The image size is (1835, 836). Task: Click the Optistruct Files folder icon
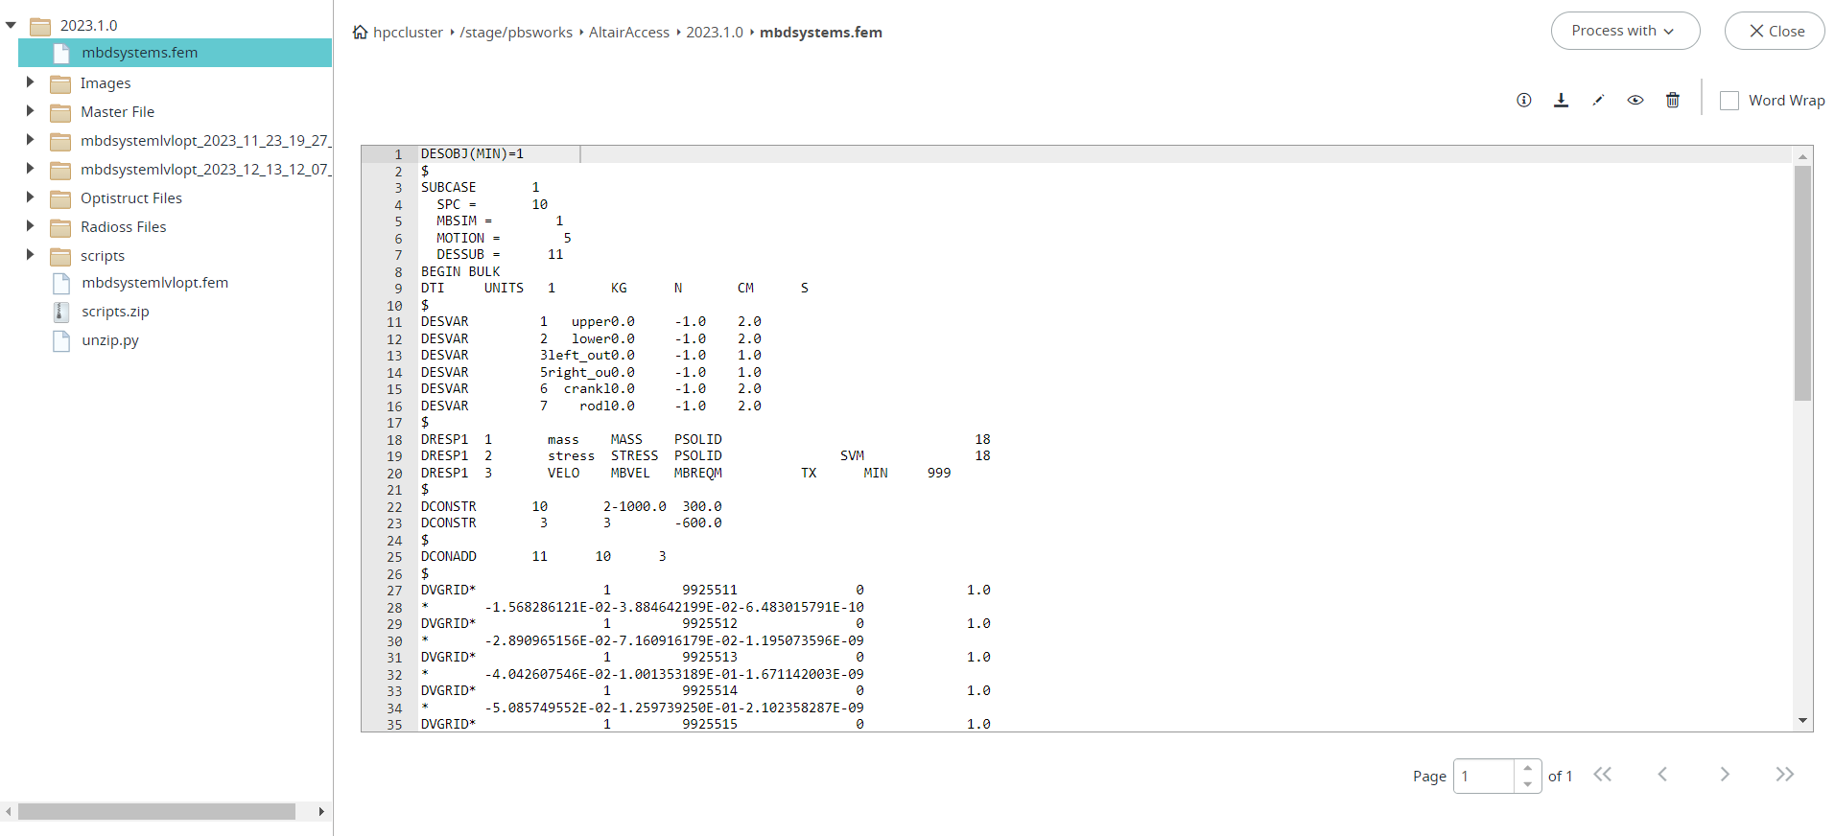[x=60, y=198]
